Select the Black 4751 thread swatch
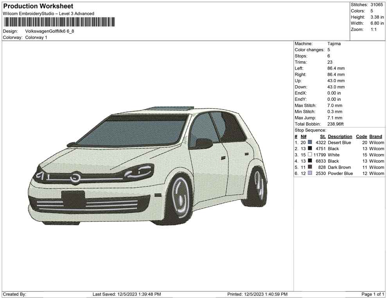Viewport: 387px width, 298px height. [310, 149]
